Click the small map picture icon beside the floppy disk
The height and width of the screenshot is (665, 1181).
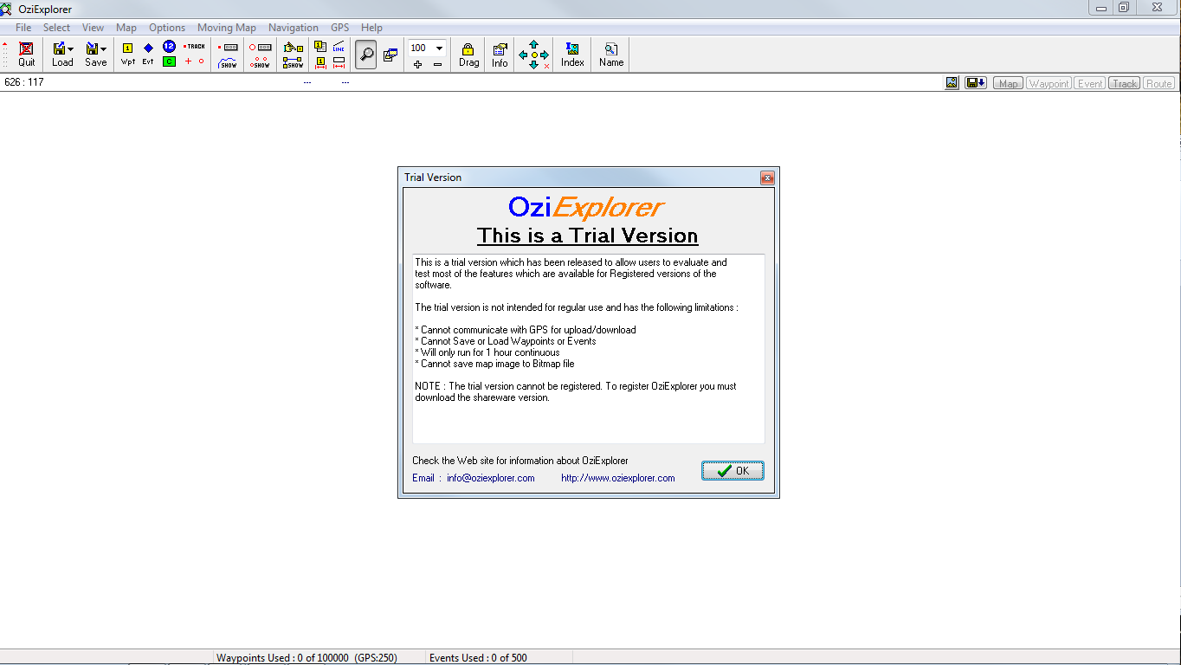(952, 83)
